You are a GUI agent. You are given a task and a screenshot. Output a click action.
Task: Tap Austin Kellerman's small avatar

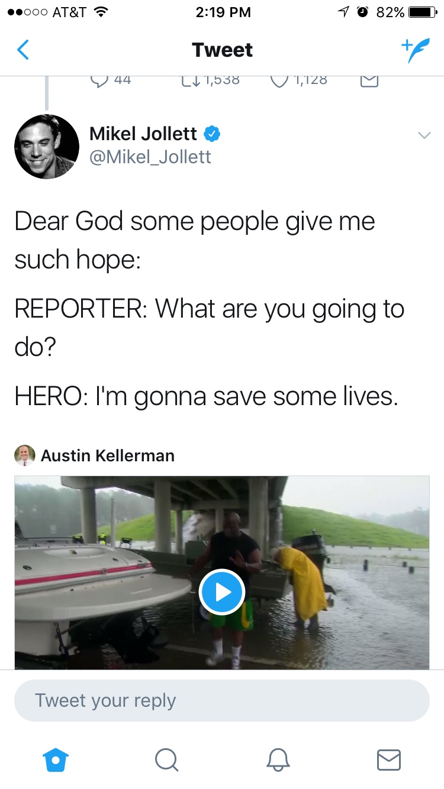(x=25, y=455)
